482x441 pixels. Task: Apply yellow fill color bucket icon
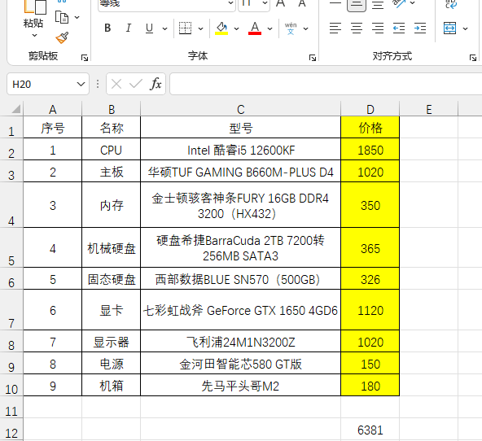click(x=221, y=28)
